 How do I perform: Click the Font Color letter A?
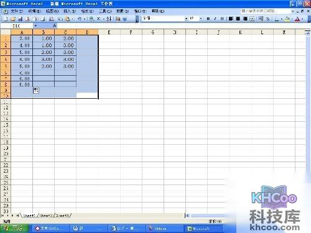coord(298,19)
